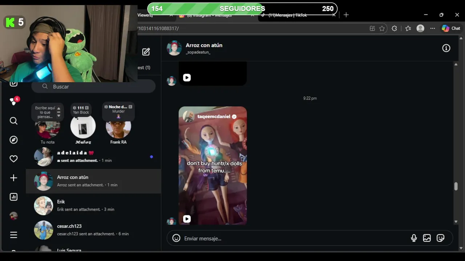The height and width of the screenshot is (261, 465).
Task: Open the Arroz con atún chat header name
Action: click(x=204, y=45)
